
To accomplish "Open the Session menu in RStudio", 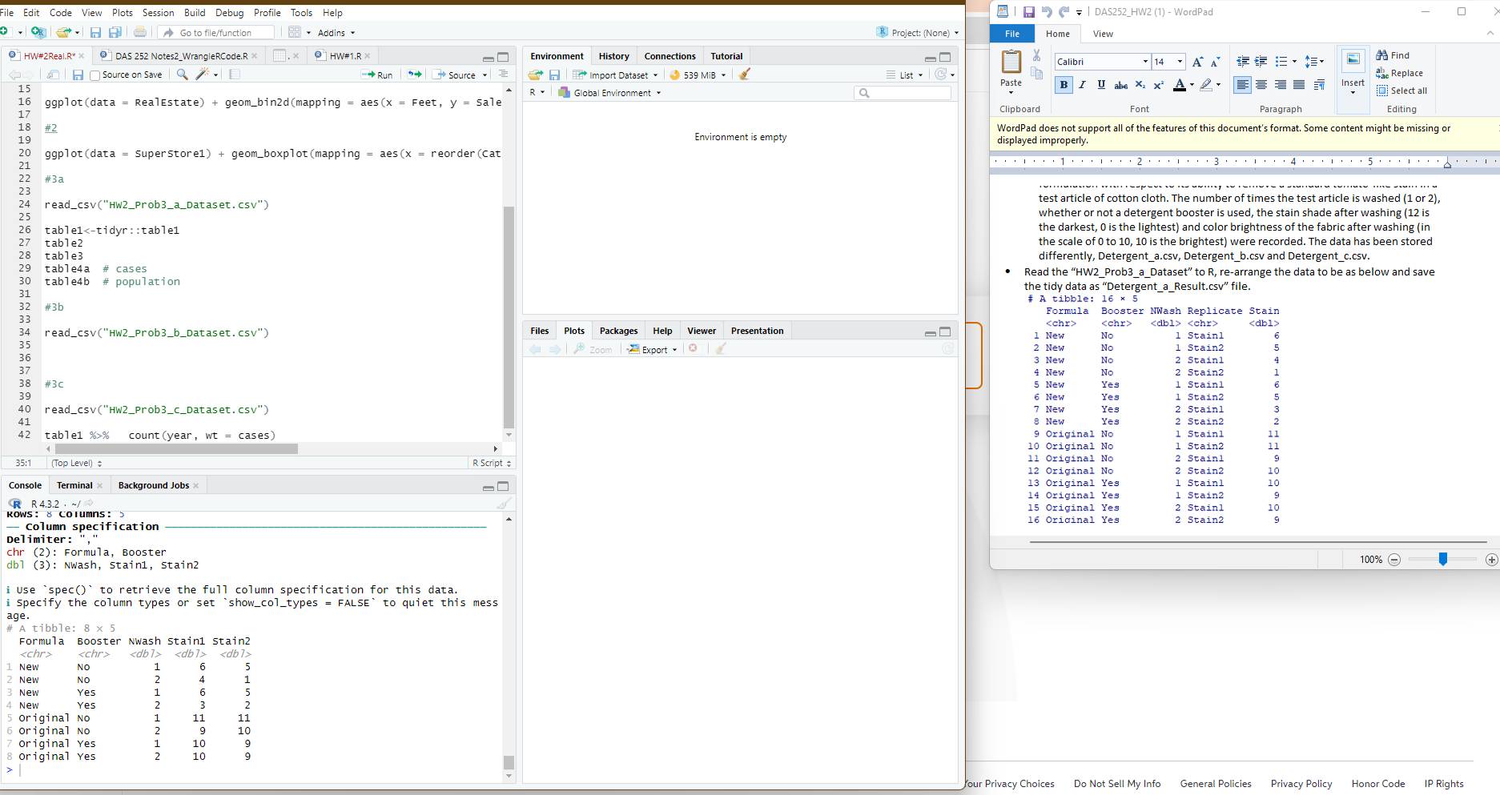I will tap(158, 12).
